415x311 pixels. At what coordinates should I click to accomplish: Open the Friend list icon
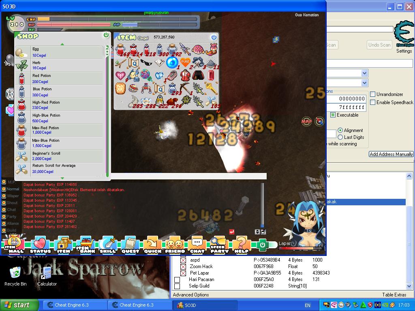point(175,245)
